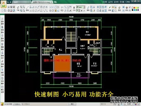
Task: Open the 帮助 help menu
Action: (128, 2)
